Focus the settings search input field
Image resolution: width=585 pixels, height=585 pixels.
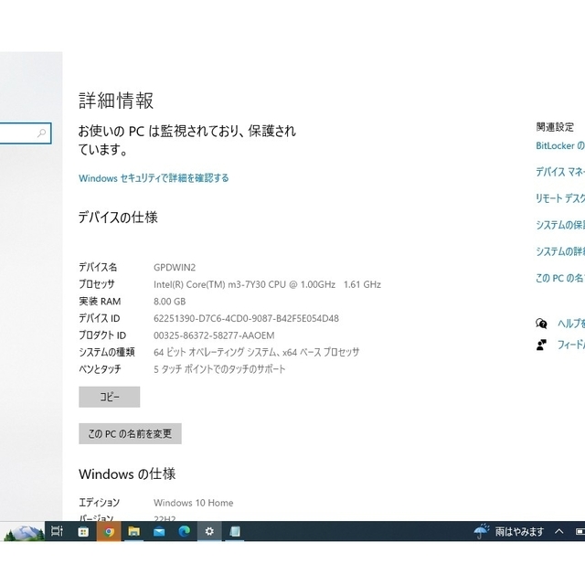(x=25, y=133)
